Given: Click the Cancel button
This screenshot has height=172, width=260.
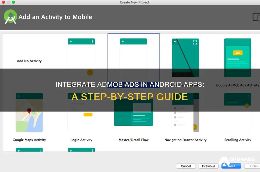Looking at the screenshot, I should pyautogui.click(x=186, y=166).
